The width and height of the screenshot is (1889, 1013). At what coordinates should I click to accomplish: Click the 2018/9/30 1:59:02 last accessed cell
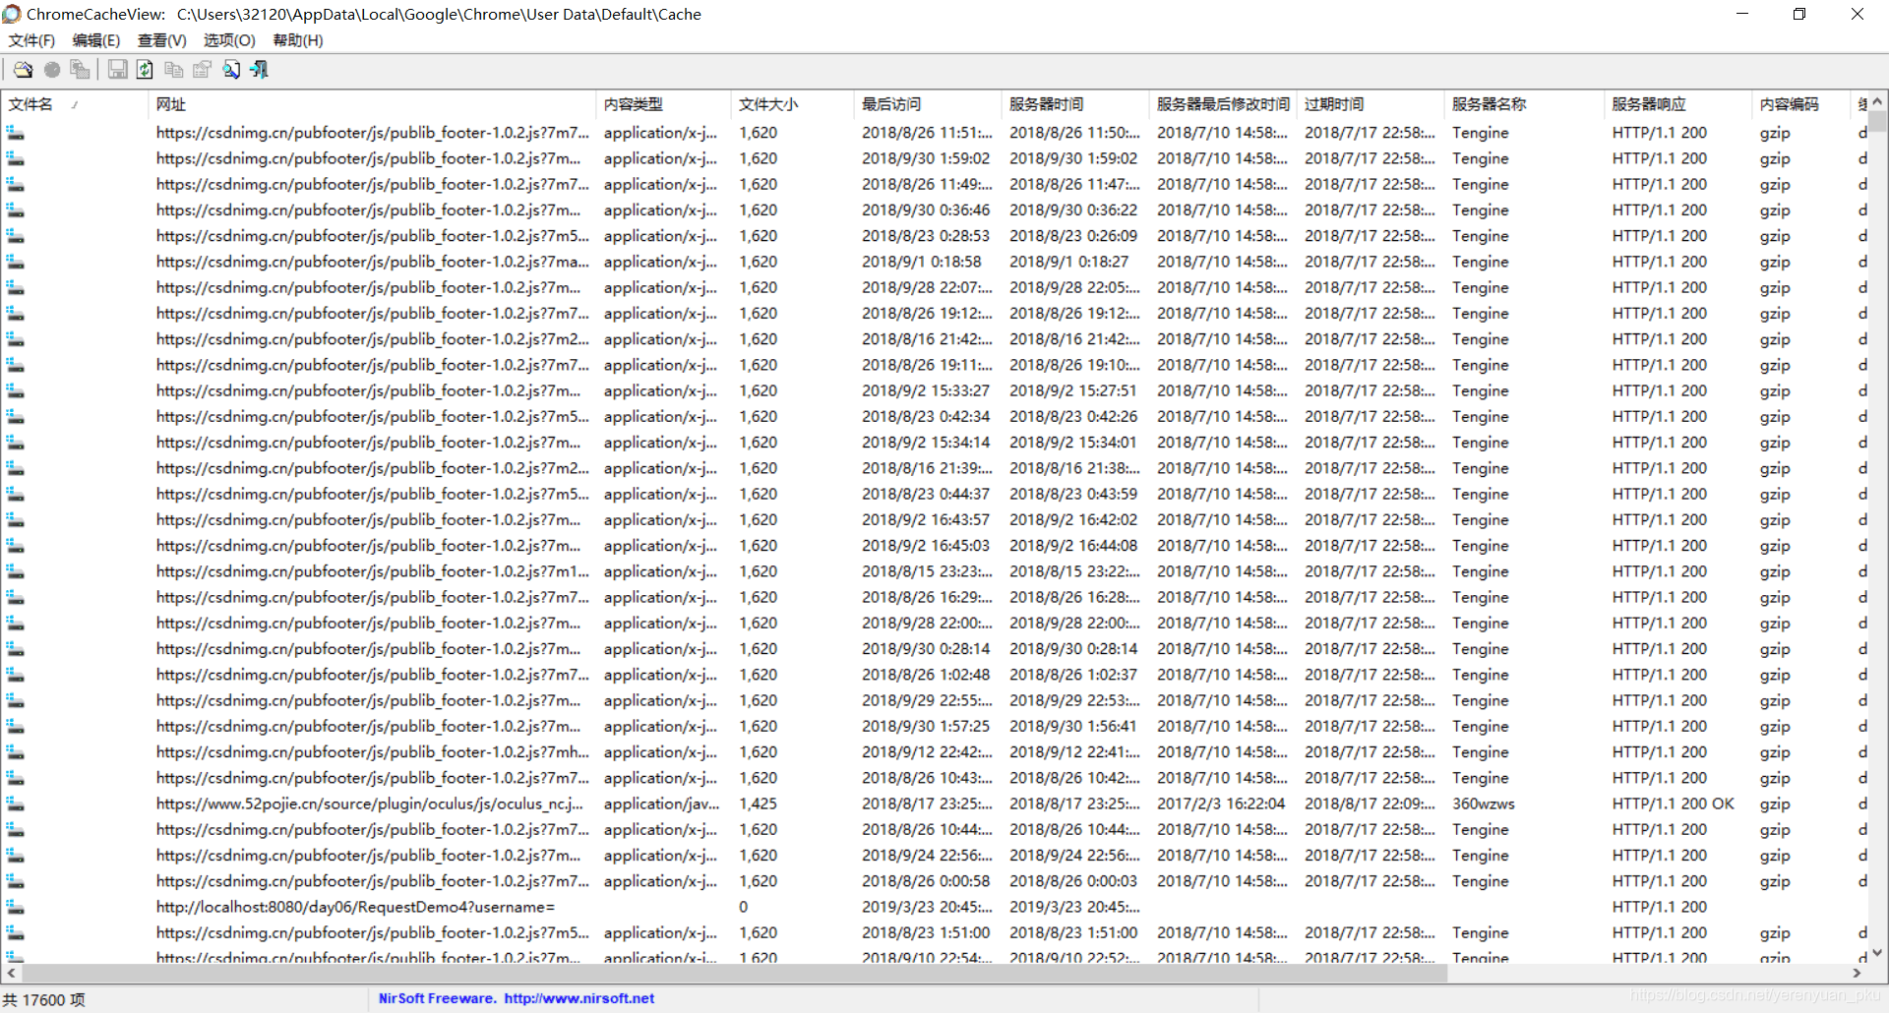pyautogui.click(x=926, y=158)
